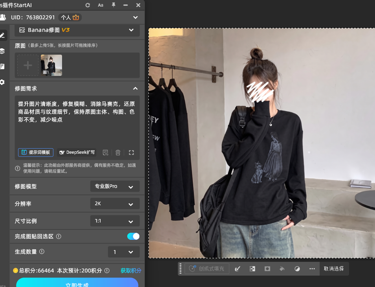
Task: Toggle the 完成图贴回选区 switch
Action: click(x=133, y=236)
